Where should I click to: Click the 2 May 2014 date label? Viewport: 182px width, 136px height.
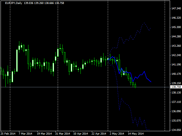(117, 134)
